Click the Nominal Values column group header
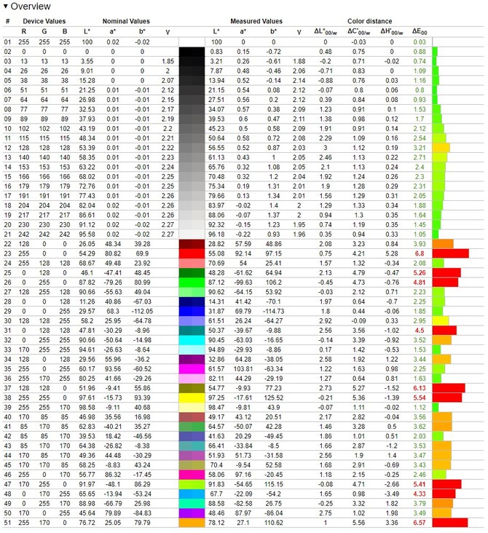The height and width of the screenshot is (533, 488). [x=126, y=22]
